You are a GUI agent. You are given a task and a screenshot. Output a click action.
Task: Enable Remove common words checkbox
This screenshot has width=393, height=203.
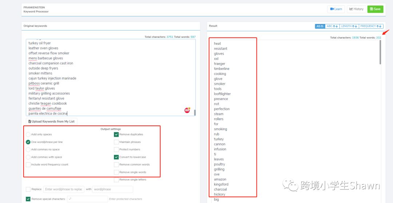(x=116, y=165)
